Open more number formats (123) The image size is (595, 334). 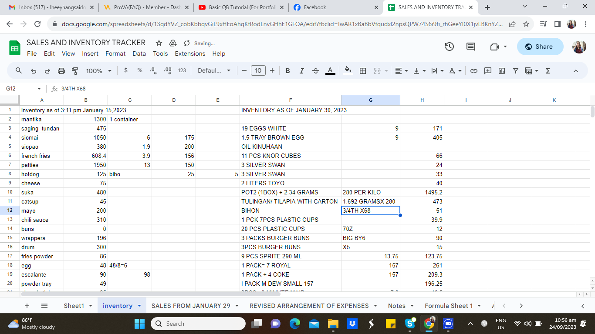click(x=182, y=70)
